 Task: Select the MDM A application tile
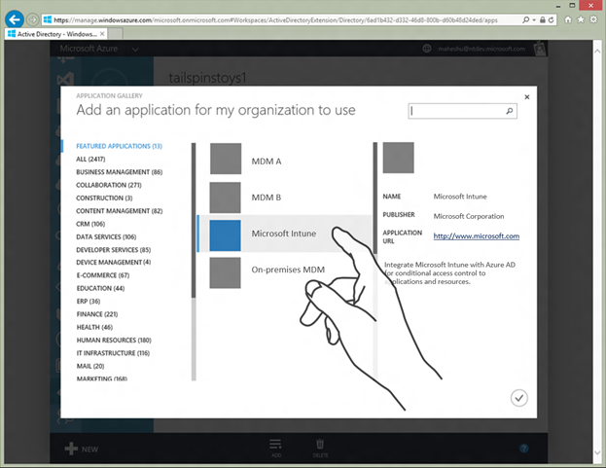tap(226, 159)
